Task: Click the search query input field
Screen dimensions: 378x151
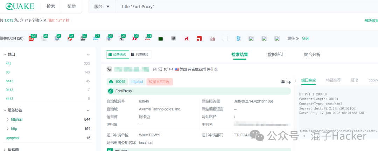Action: [x=246, y=7]
